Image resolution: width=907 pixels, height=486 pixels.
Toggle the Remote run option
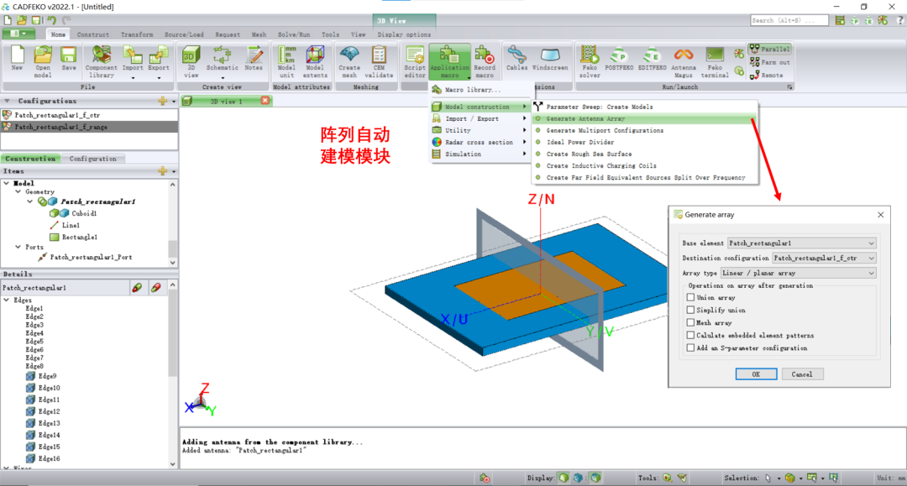pos(767,76)
